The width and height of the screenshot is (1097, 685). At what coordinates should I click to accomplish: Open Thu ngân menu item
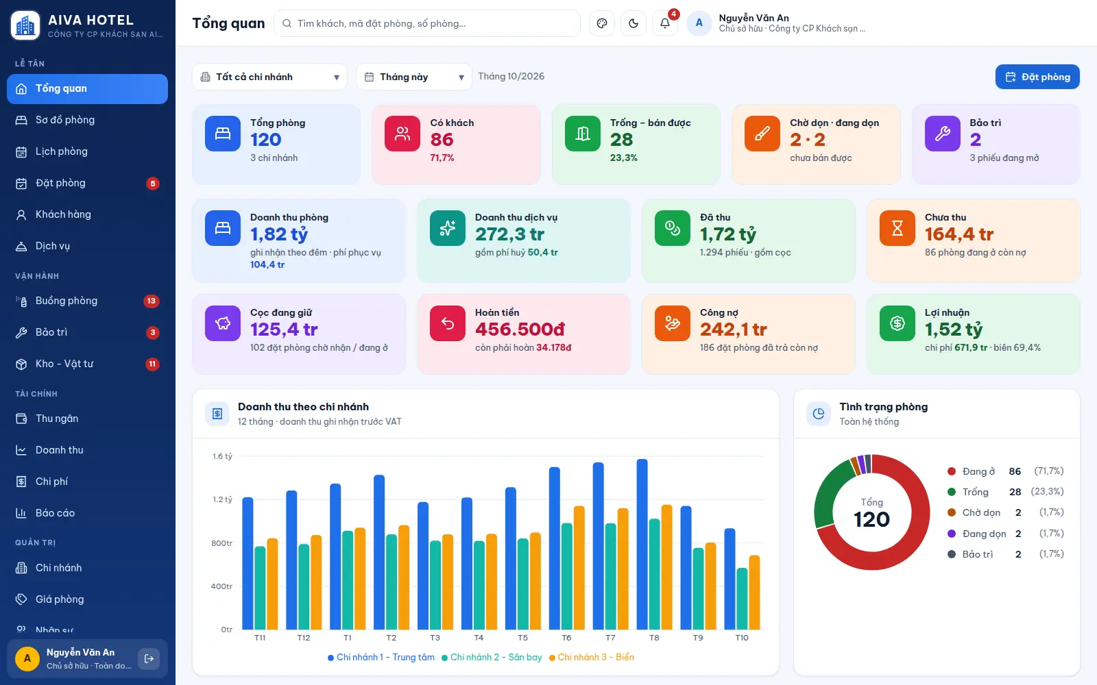(x=87, y=419)
